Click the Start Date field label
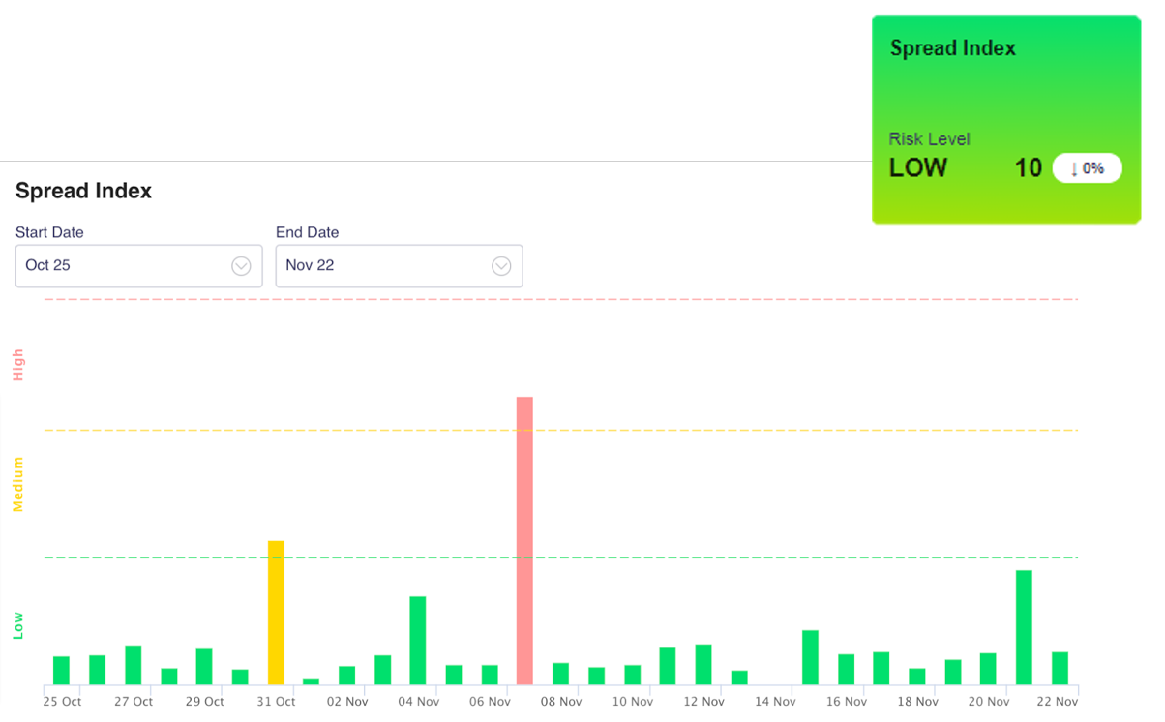The width and height of the screenshot is (1165, 722). coord(49,232)
